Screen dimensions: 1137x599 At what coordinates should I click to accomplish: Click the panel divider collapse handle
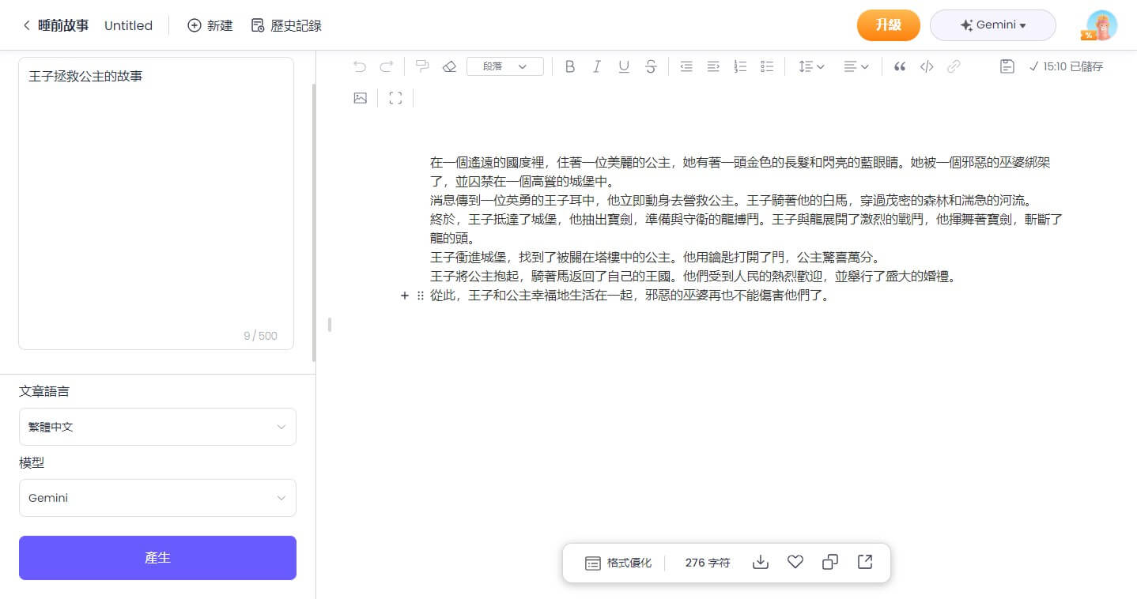[329, 324]
